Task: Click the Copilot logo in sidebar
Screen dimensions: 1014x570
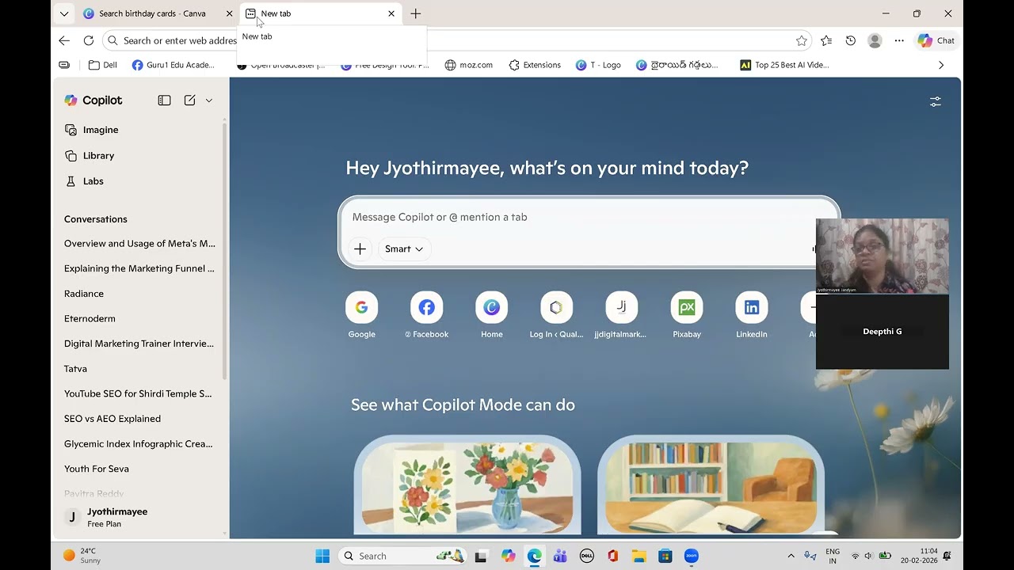Action: coord(93,101)
